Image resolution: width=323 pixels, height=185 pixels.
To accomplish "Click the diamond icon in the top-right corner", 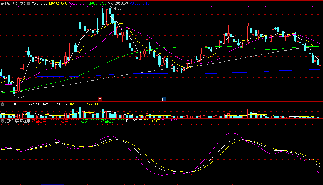I will coord(320,4).
